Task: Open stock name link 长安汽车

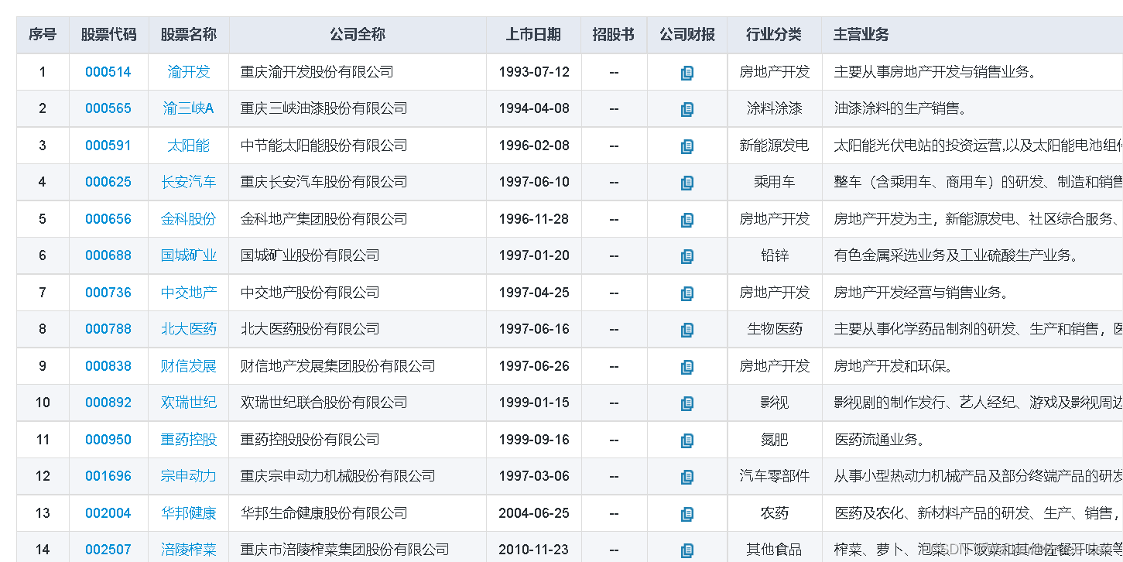Action: point(189,182)
